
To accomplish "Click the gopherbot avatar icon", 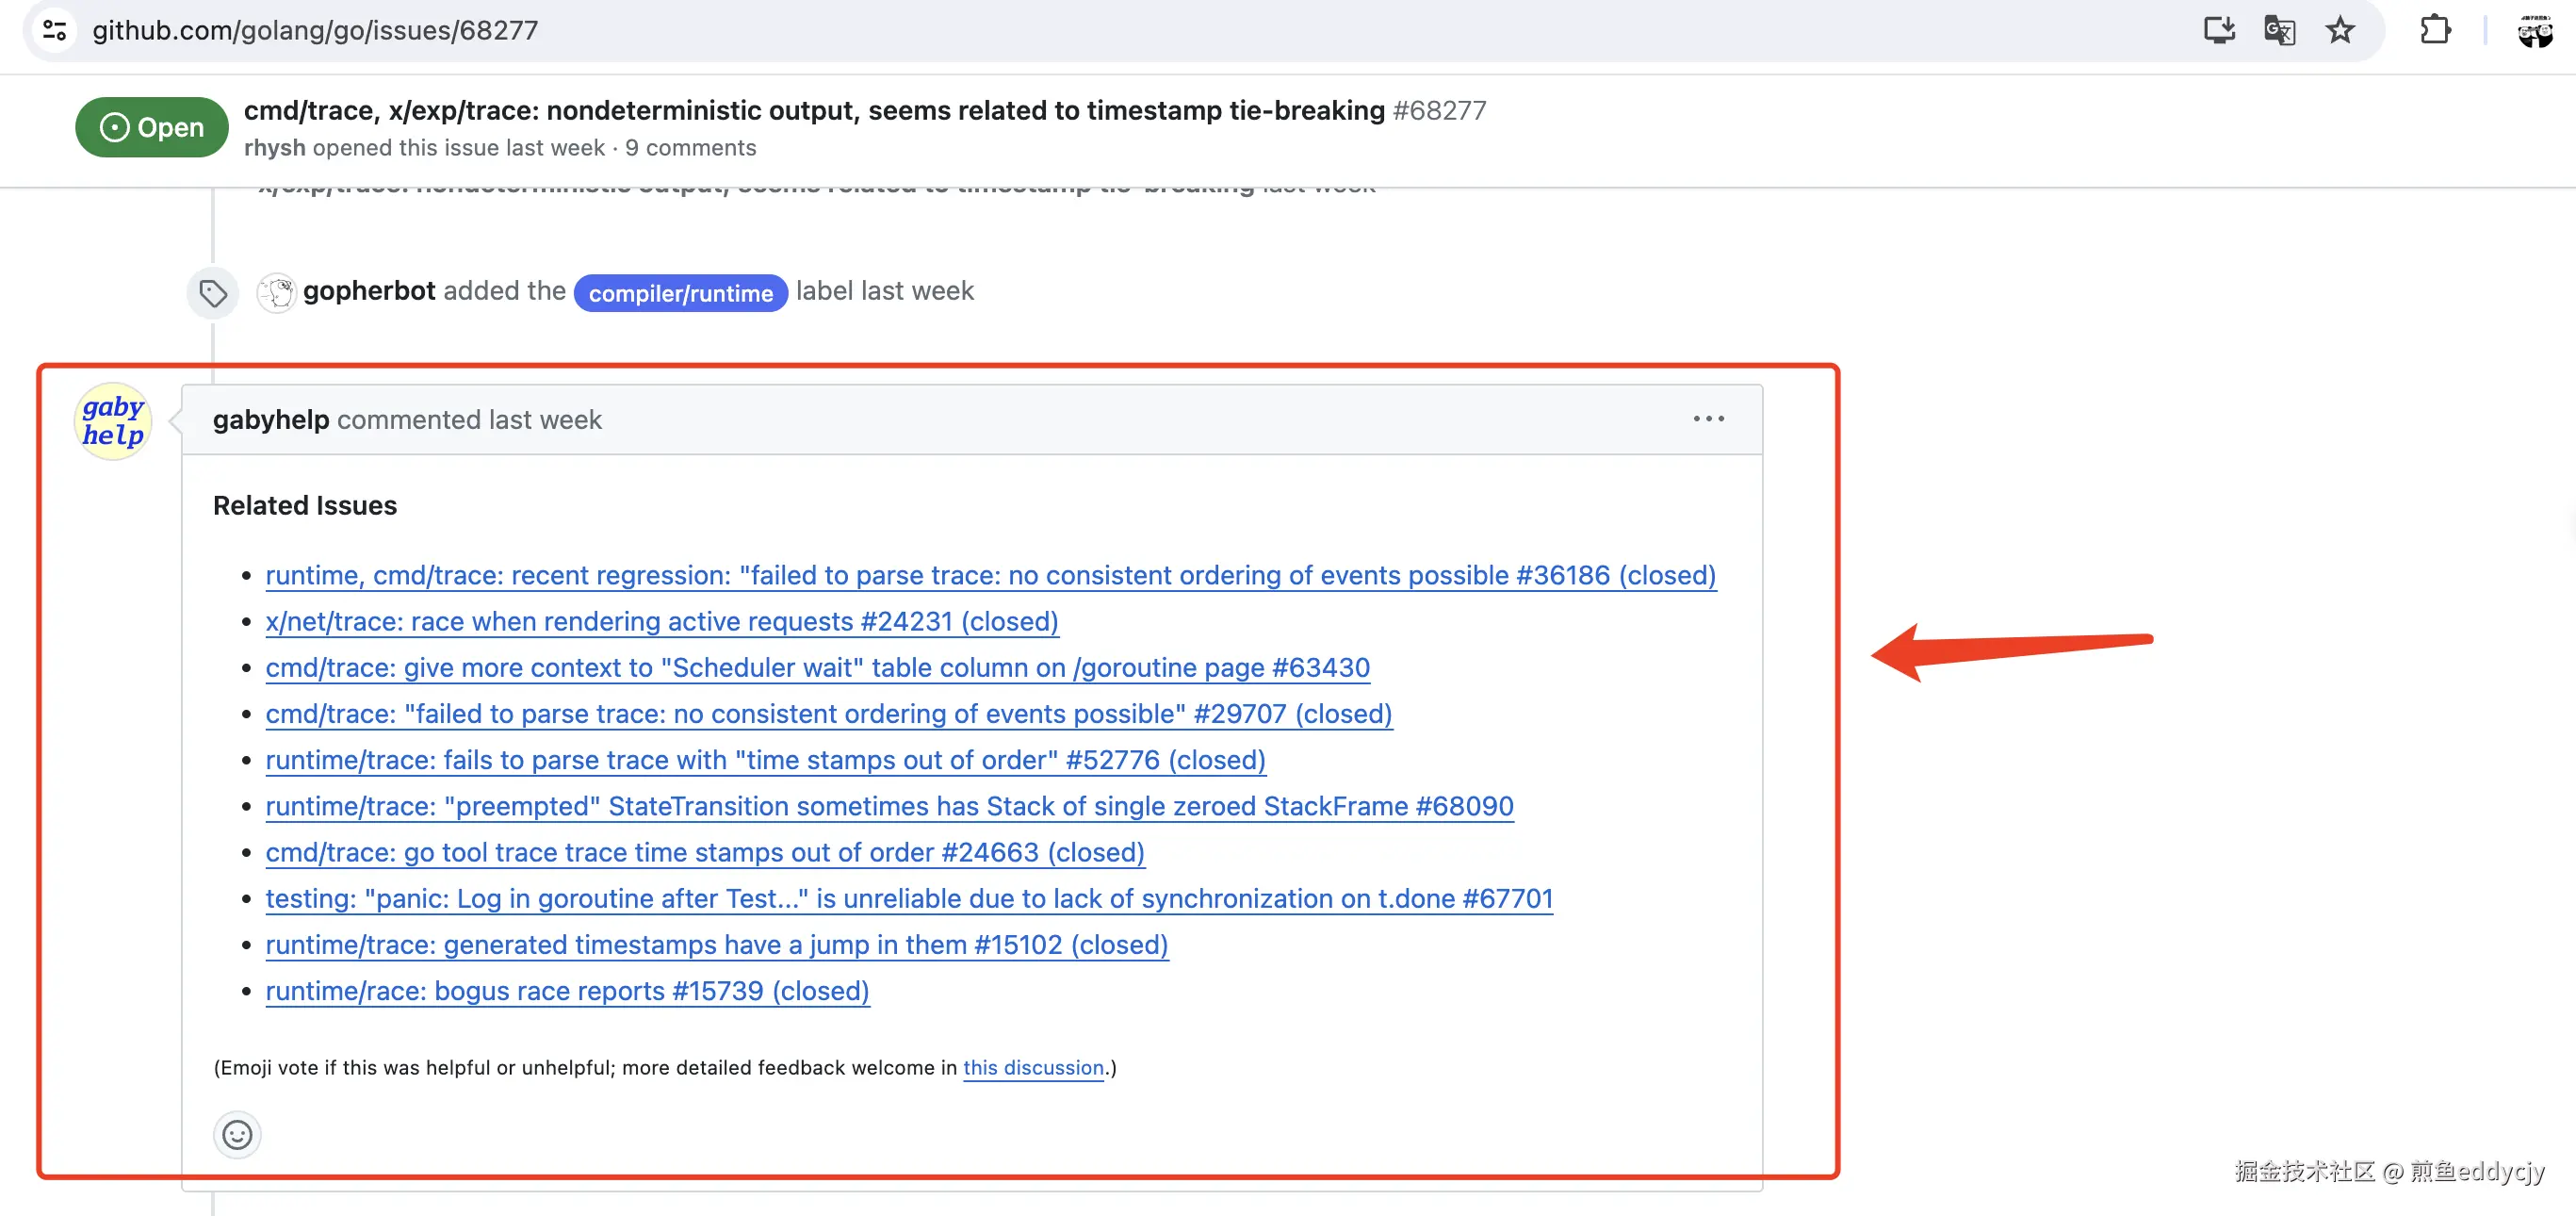I will [x=277, y=292].
